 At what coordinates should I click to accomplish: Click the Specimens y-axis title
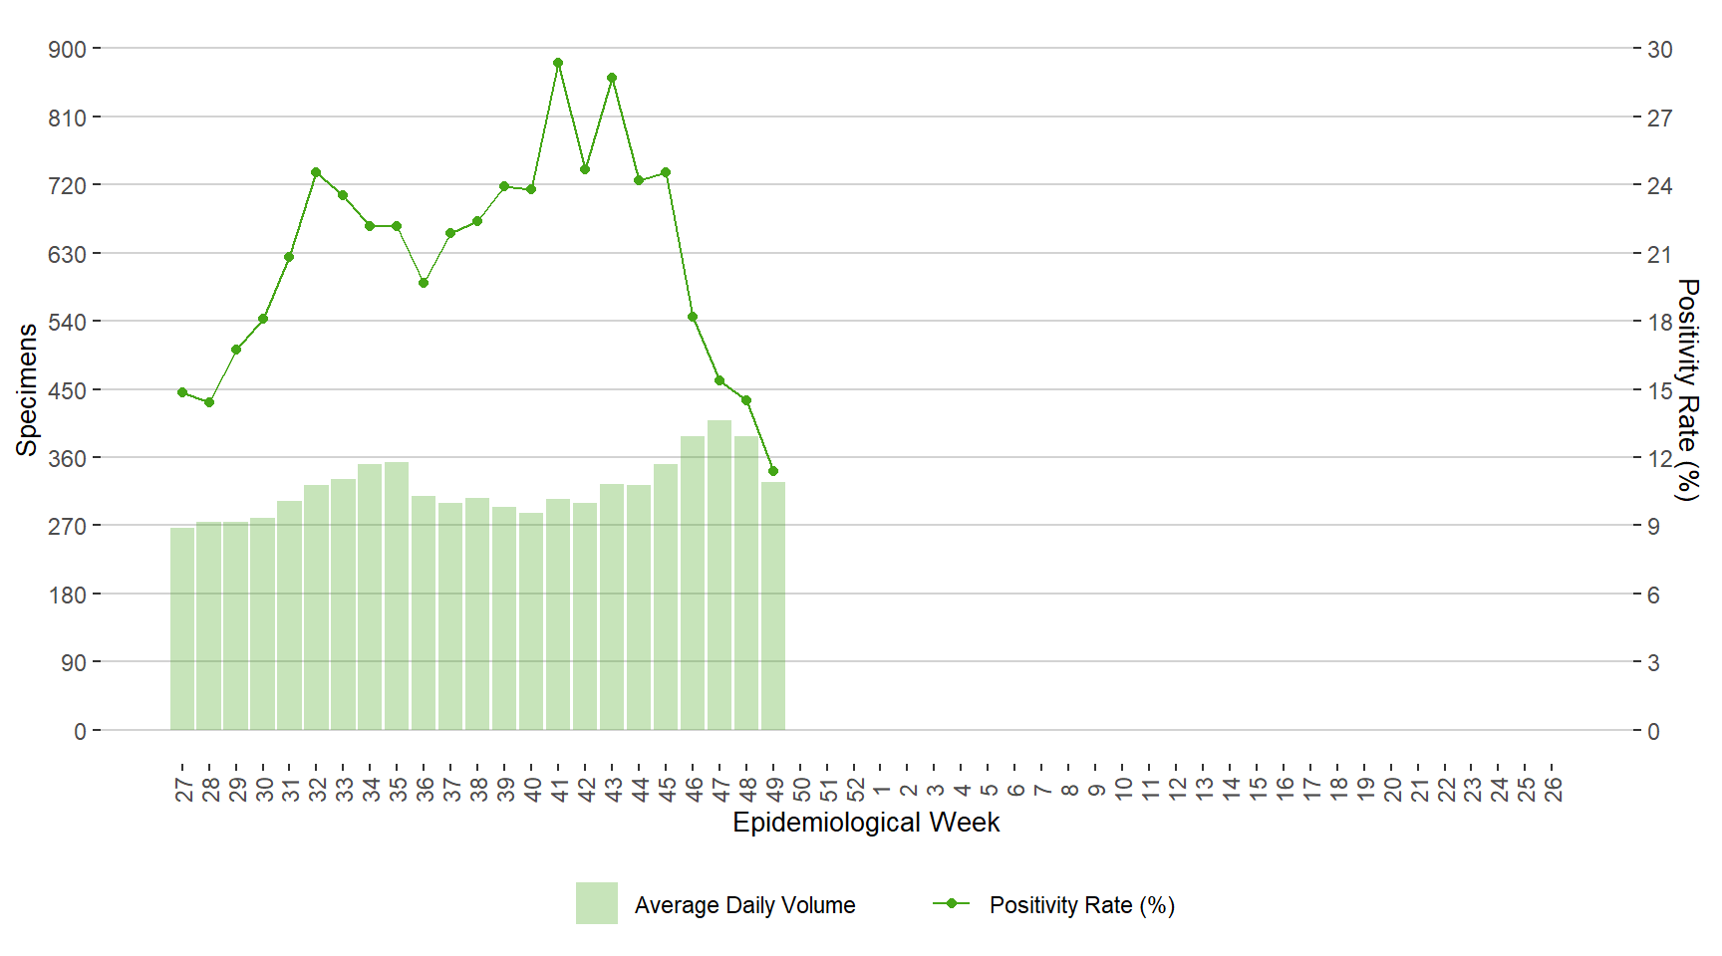(x=27, y=389)
